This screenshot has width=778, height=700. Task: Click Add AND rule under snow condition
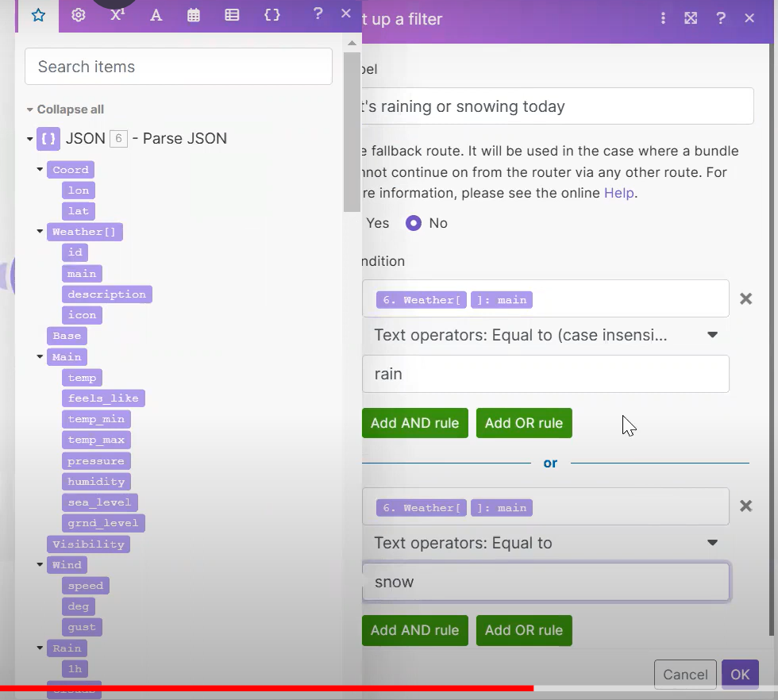coord(414,630)
